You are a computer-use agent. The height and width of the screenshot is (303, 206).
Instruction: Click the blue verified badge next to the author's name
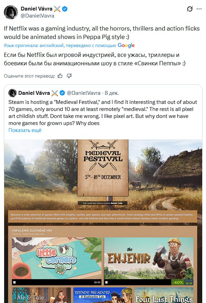point(65,9)
